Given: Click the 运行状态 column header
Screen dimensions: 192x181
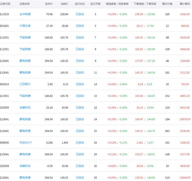Looking at the screenshot, I should coord(80,4).
